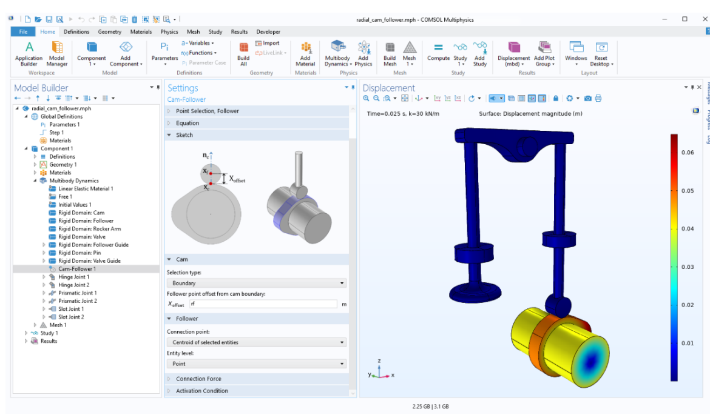Switch to XZ plane view
The image size is (710, 415).
pos(458,99)
